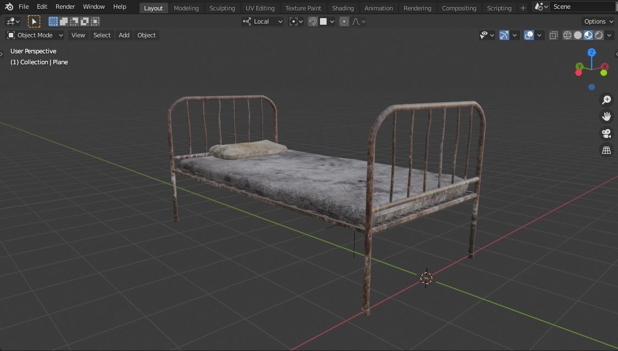Viewport: 618px width, 351px height.
Task: Click the Scene name field
Action: pos(583,7)
